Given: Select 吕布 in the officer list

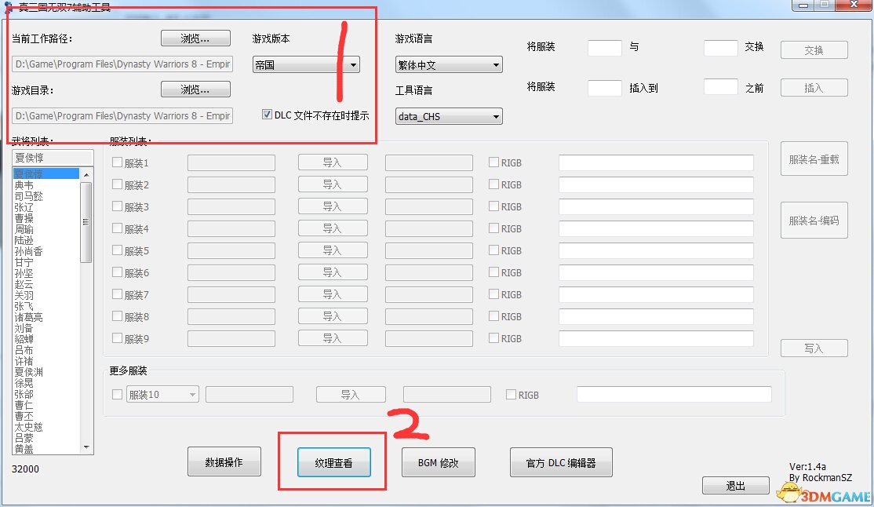Looking at the screenshot, I should point(24,350).
